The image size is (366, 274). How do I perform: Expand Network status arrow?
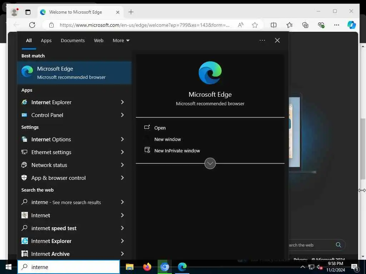tap(122, 165)
